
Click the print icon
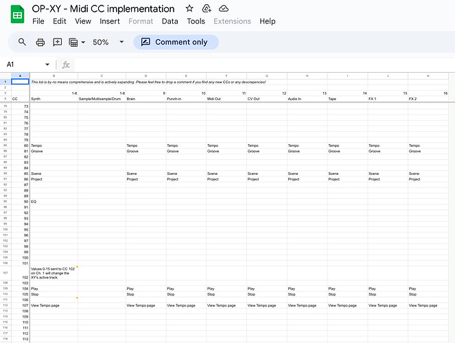[x=40, y=42]
